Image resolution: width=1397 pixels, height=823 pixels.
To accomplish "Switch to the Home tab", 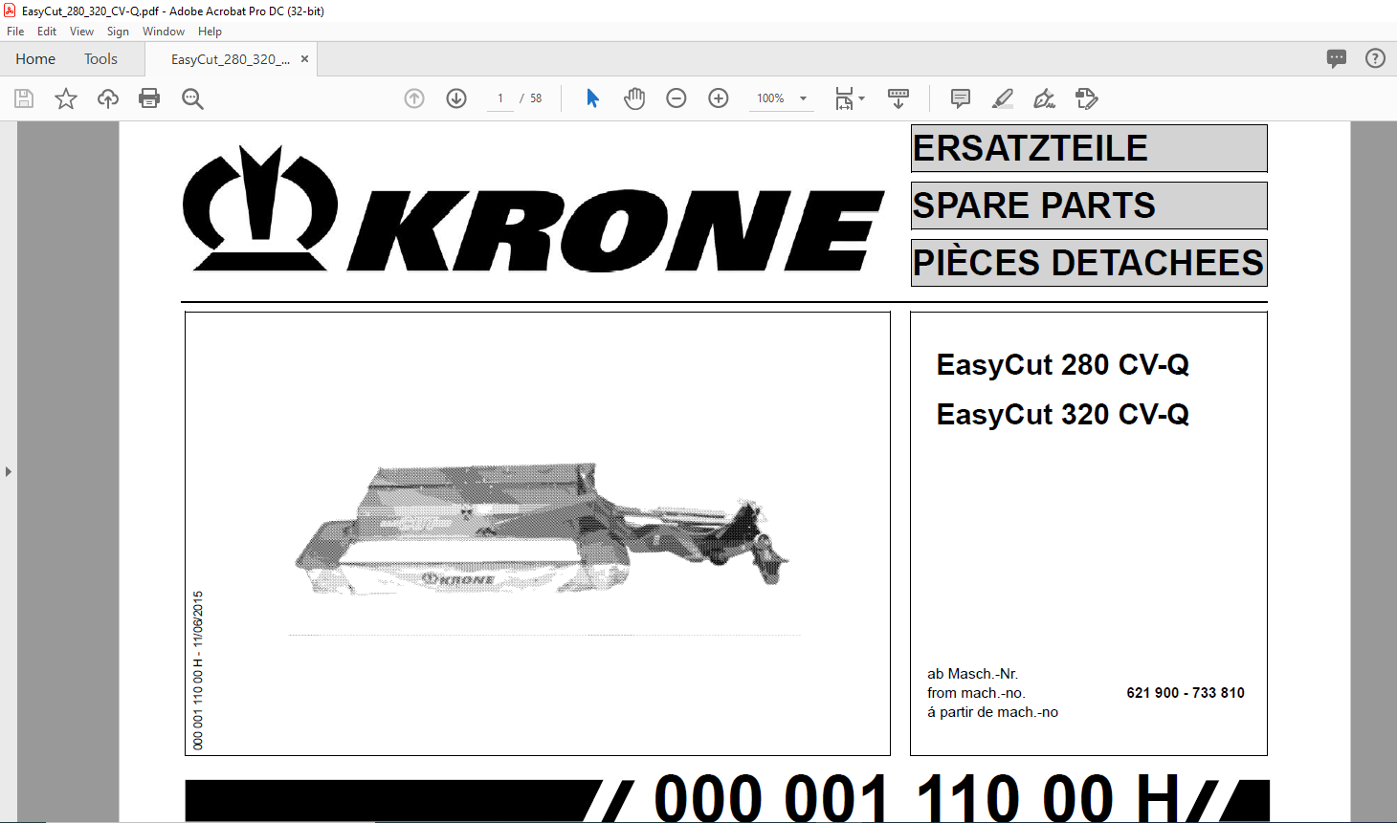I will coord(35,59).
